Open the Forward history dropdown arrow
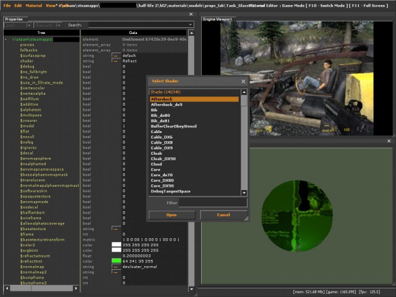This screenshot has width=396, height=297. point(59,25)
